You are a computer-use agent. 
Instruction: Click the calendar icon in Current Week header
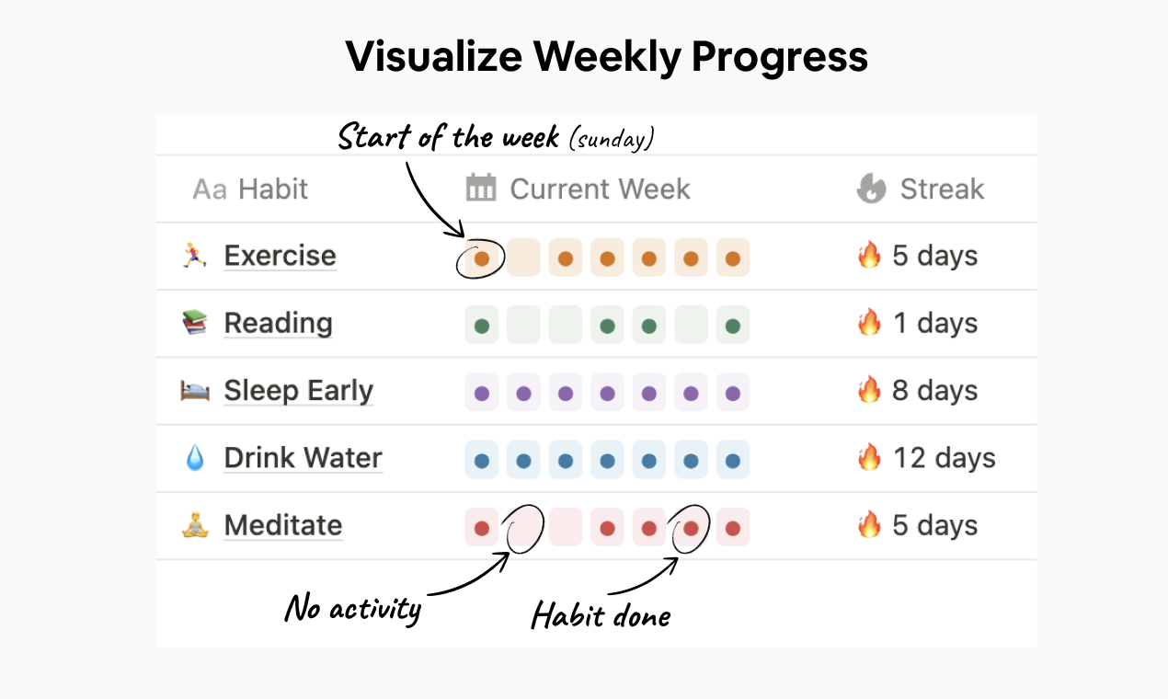(x=479, y=189)
